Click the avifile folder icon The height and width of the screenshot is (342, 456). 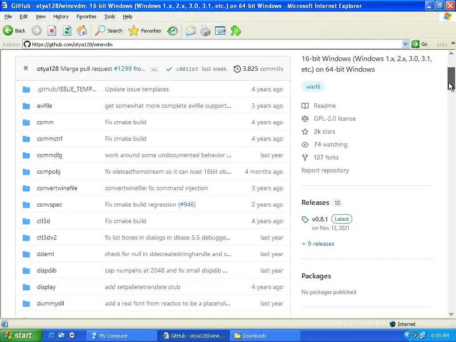tap(26, 106)
